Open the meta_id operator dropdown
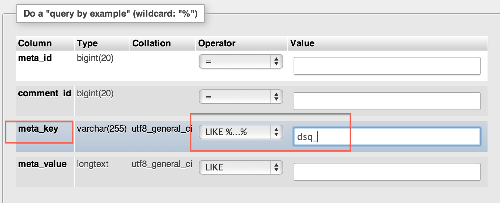 point(241,61)
